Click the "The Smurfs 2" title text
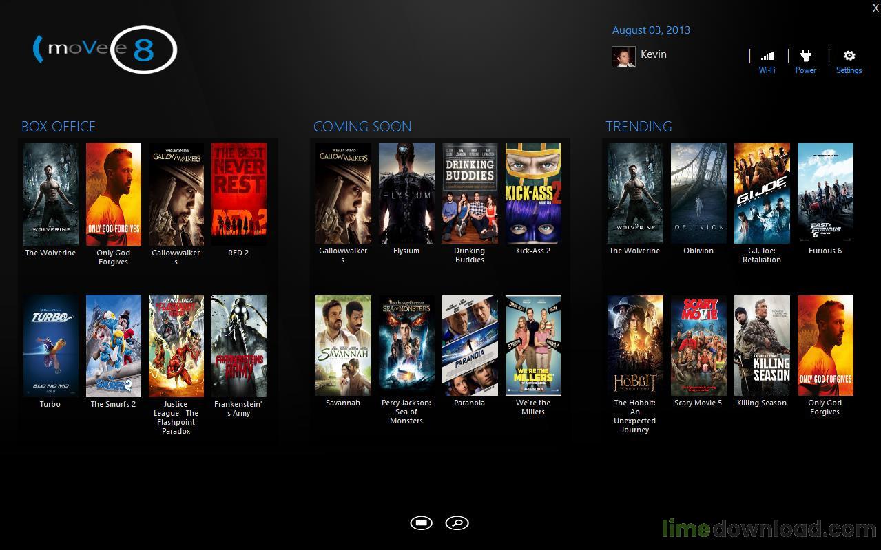881x550 pixels. click(114, 405)
